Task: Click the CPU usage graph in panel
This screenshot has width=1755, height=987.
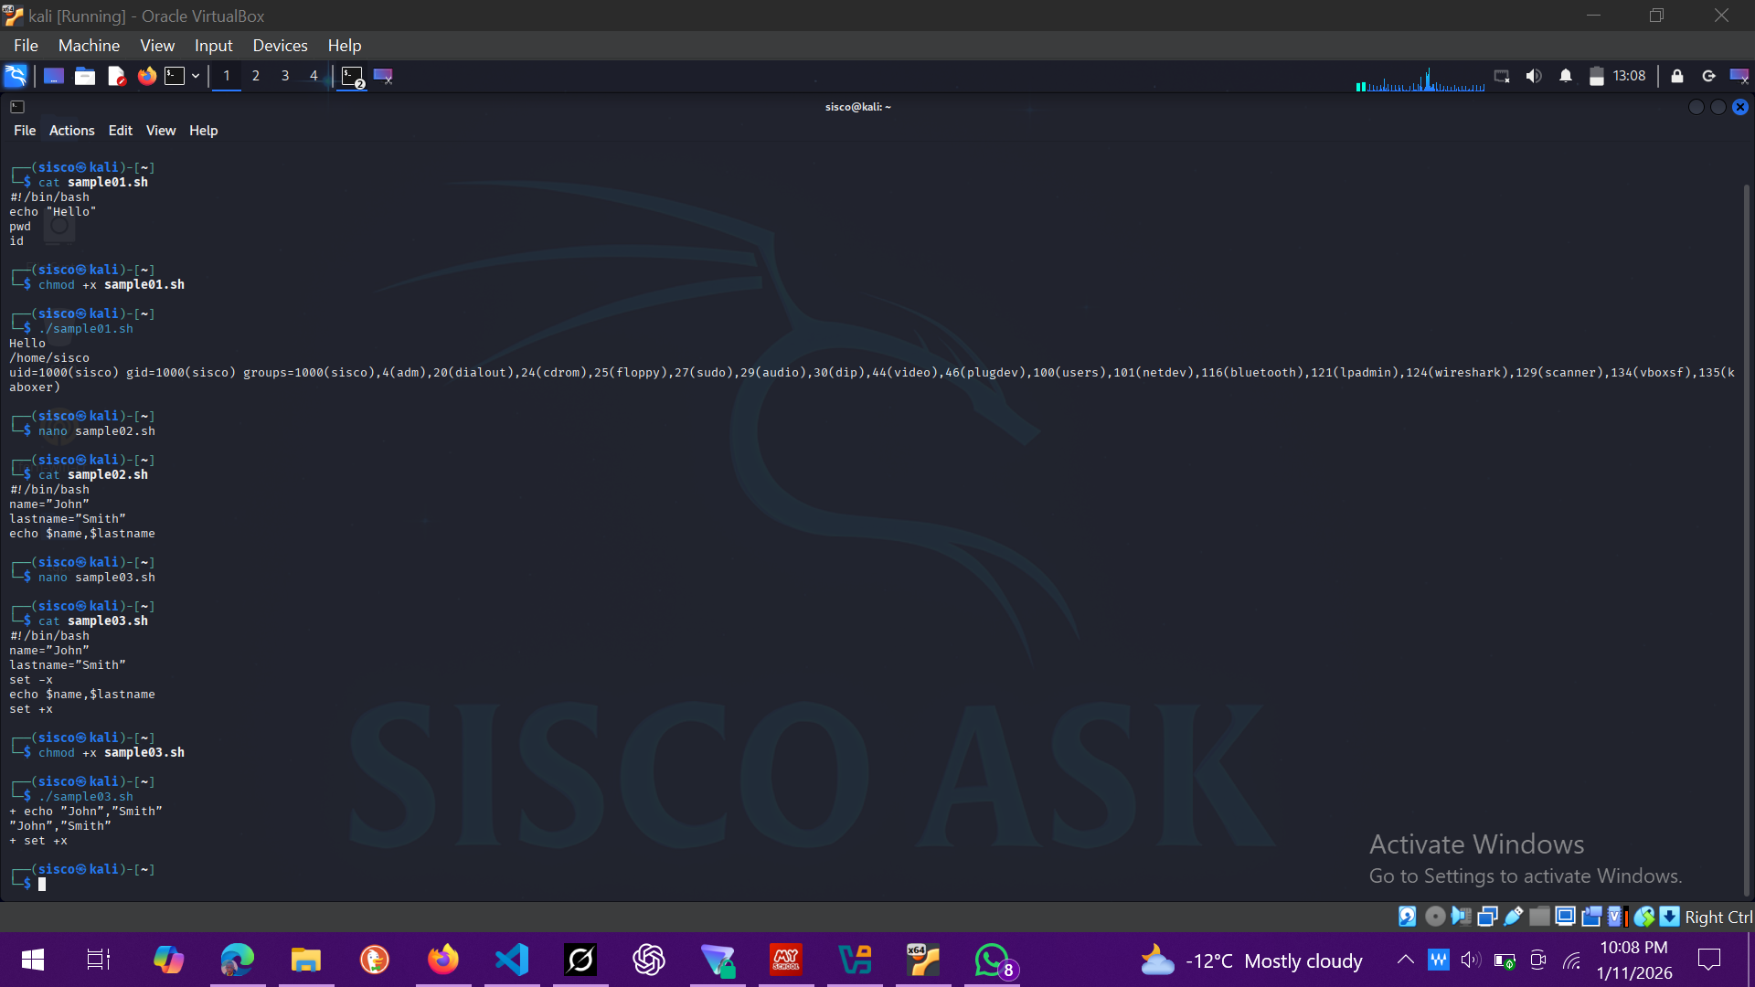Action: click(x=1420, y=79)
